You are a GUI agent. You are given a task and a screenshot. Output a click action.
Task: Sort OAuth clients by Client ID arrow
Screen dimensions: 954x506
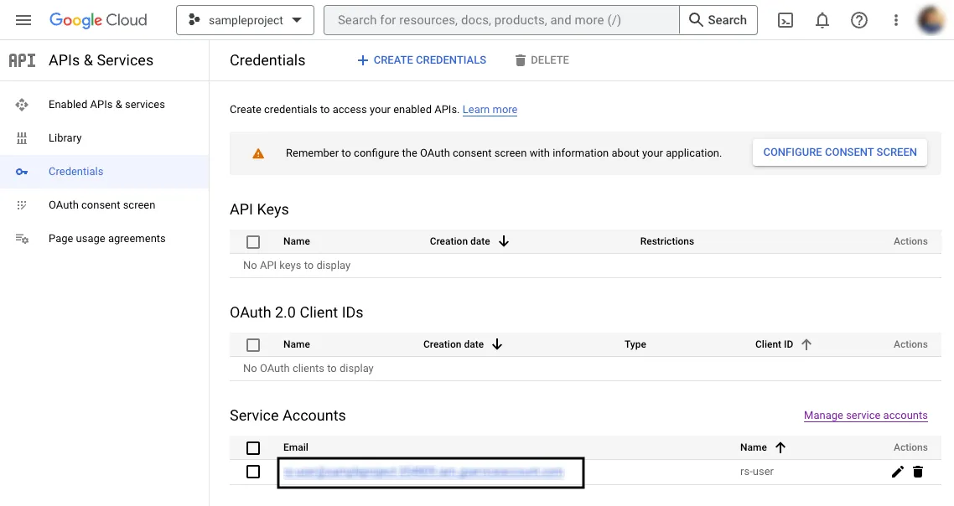[806, 344]
